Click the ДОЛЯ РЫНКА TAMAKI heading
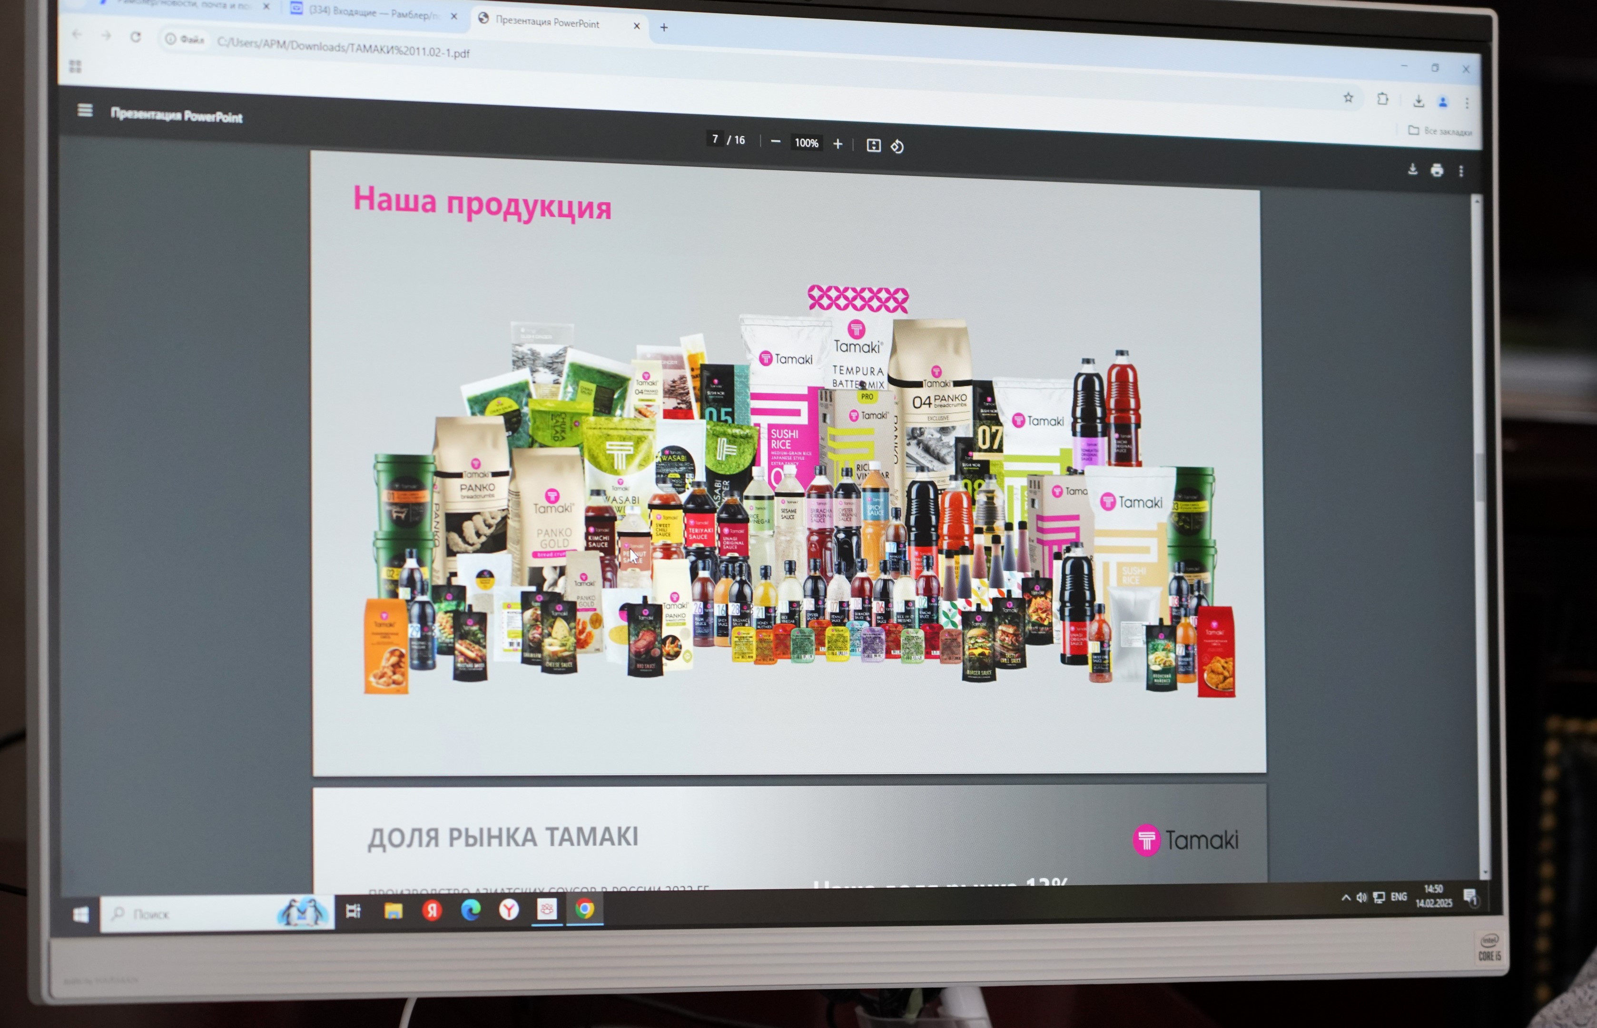 503,837
